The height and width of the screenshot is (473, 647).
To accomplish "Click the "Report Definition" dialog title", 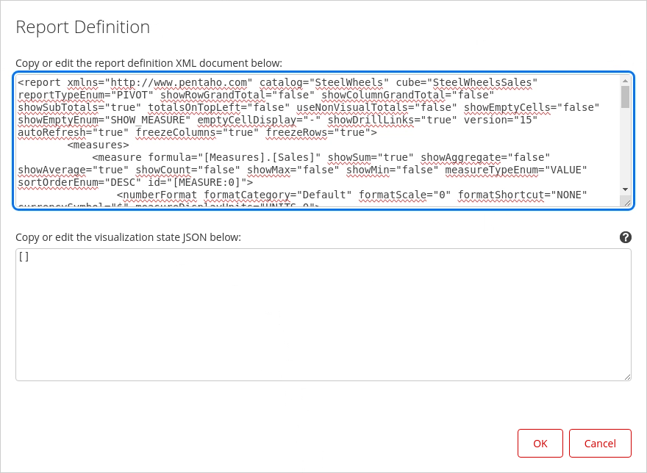I will click(x=83, y=28).
